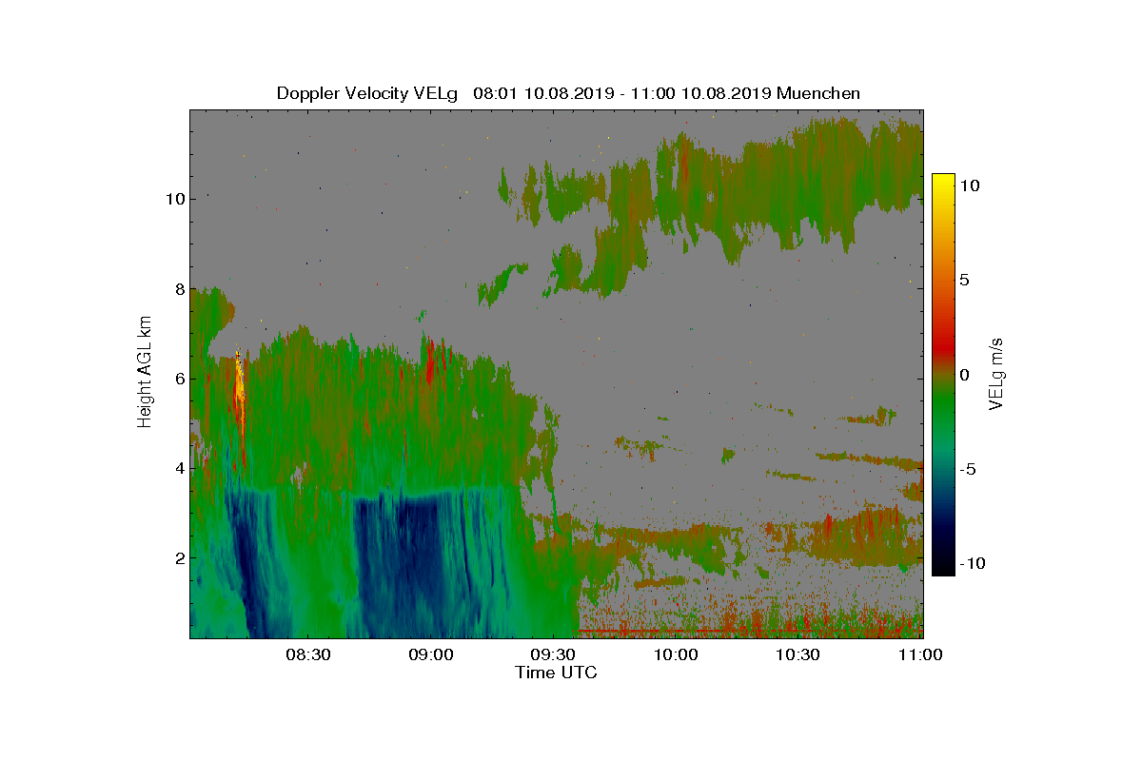The height and width of the screenshot is (761, 1142).
Task: Click the colorbar value 0 label
Action: pos(963,375)
